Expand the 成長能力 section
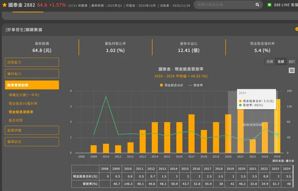298x191 pixels. click(32, 62)
